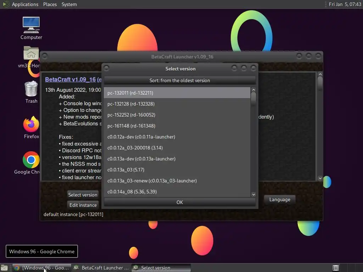Viewport: 363px width, 272px height.
Task: Maximize the BetaCraft Launcher window
Action: click(x=309, y=56)
